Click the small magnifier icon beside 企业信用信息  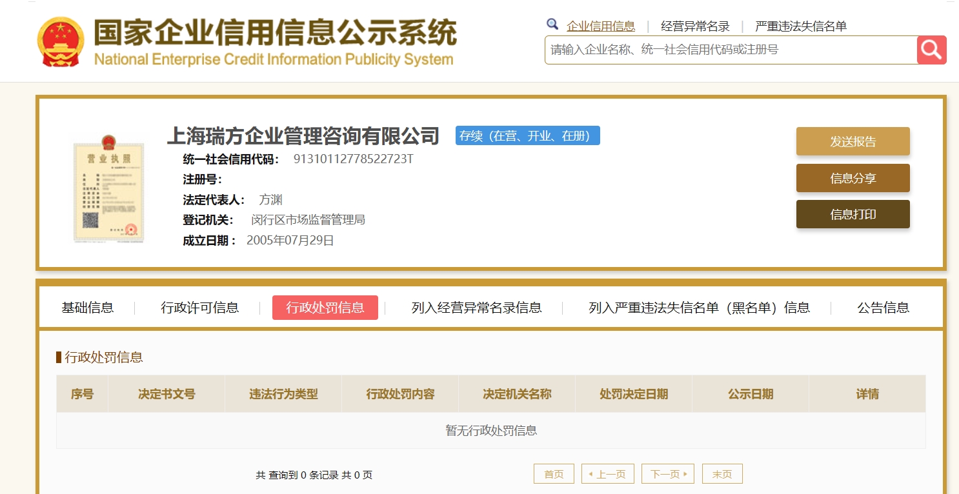coord(552,25)
